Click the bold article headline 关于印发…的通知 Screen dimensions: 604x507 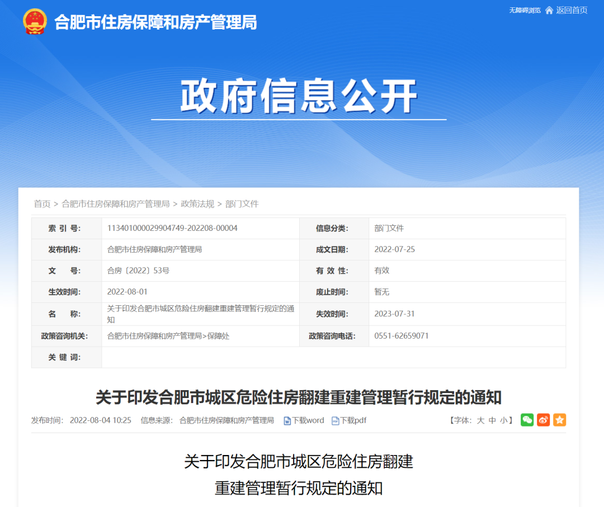299,397
